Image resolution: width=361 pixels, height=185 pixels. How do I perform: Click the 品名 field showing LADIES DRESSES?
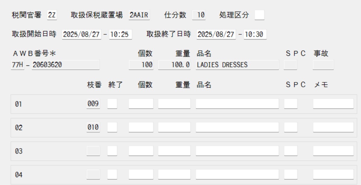pyautogui.click(x=237, y=65)
